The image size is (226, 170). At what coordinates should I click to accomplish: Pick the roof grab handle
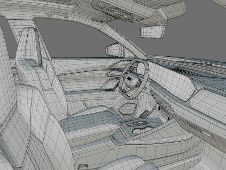tap(57, 14)
